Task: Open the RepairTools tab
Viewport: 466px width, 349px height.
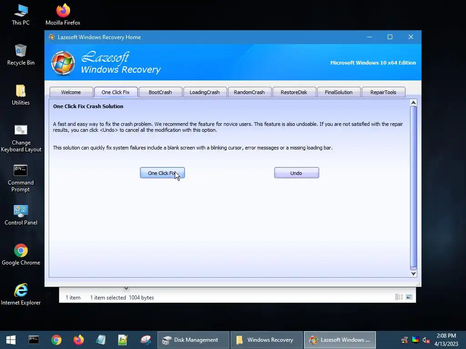Action: tap(383, 92)
